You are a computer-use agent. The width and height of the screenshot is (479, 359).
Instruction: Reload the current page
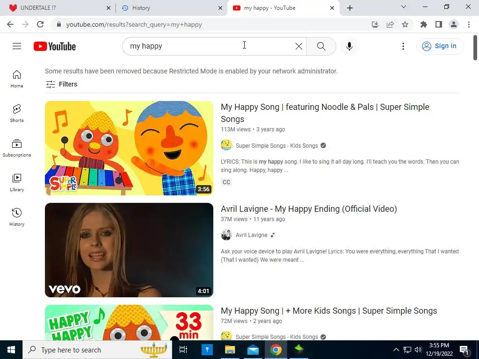tap(40, 24)
